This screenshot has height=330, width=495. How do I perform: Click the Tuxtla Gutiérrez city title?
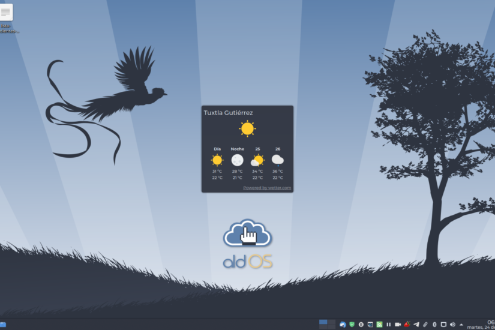point(228,113)
